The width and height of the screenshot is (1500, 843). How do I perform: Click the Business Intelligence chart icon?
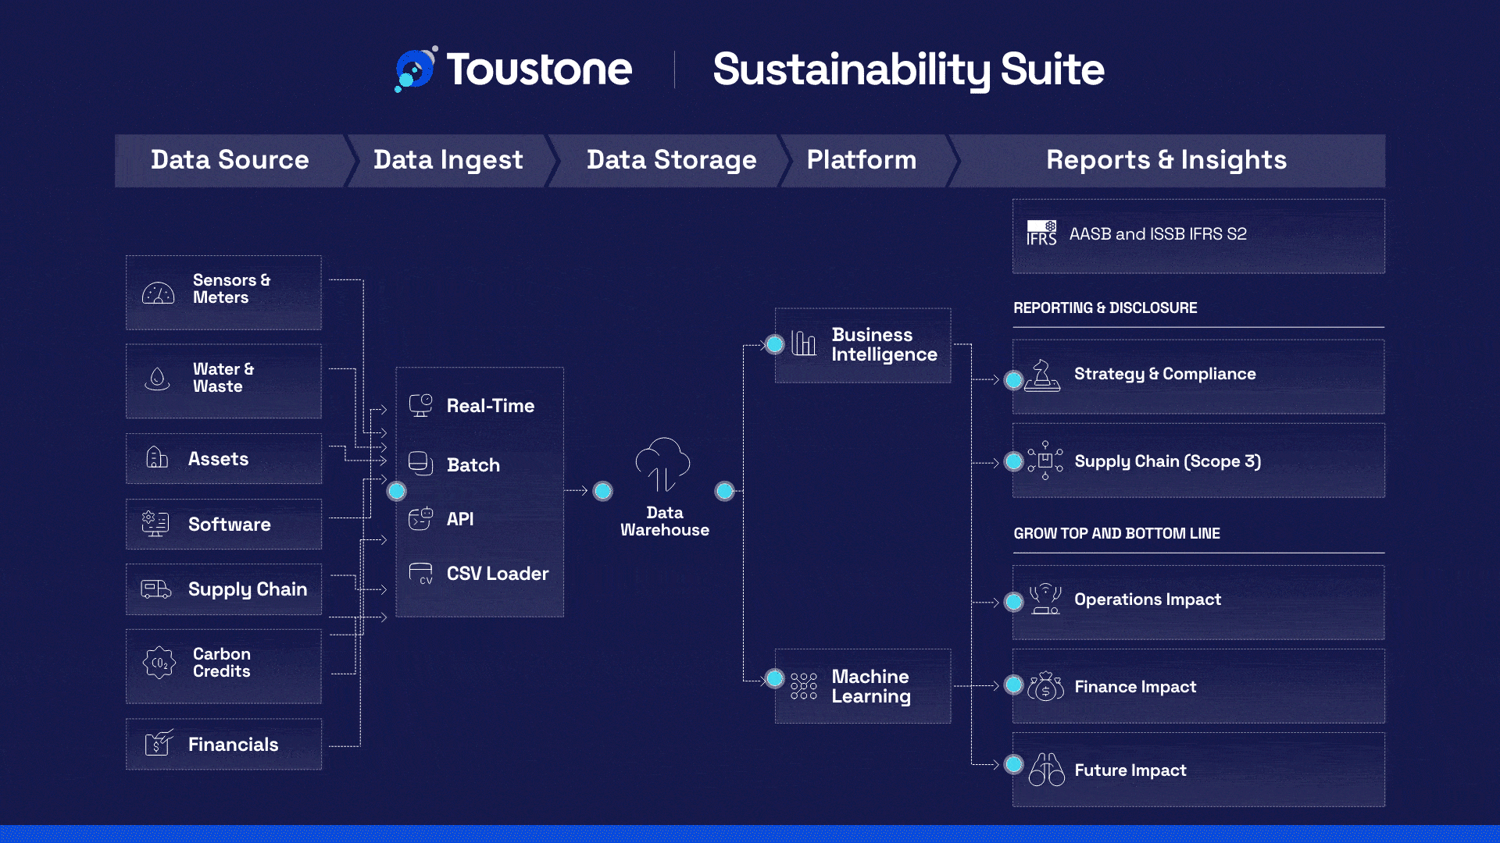click(803, 343)
